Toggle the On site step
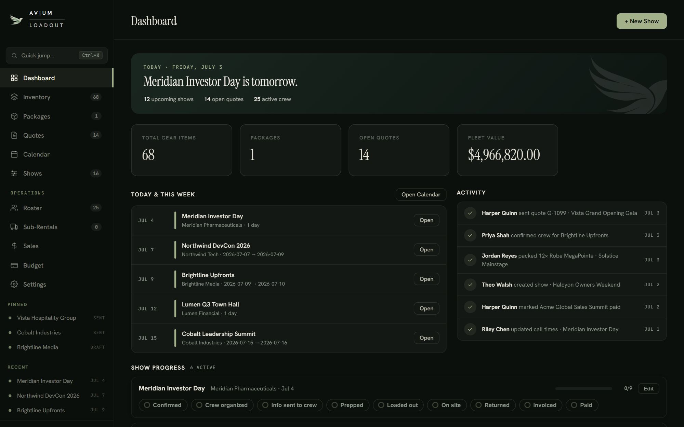Screen dimensions: 684x427 [447, 405]
